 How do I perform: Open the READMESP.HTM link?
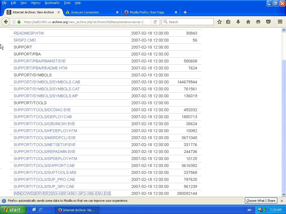pos(28,33)
